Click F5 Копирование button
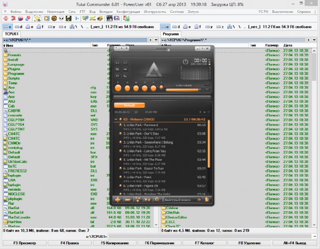This screenshot has height=249, width=320. 115,243
